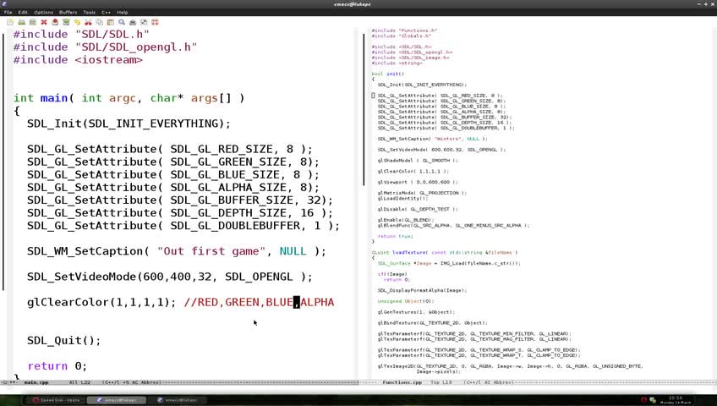Click the 'SDL_SetVideoMode(600,400,32, SDL_OPENGL );' line
The height and width of the screenshot is (406, 717).
pyautogui.click(x=170, y=277)
